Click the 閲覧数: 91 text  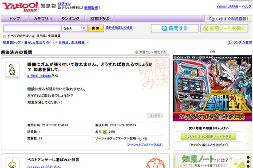(35, 138)
